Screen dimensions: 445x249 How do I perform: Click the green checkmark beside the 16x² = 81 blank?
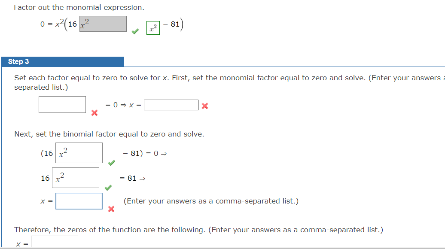pyautogui.click(x=109, y=188)
